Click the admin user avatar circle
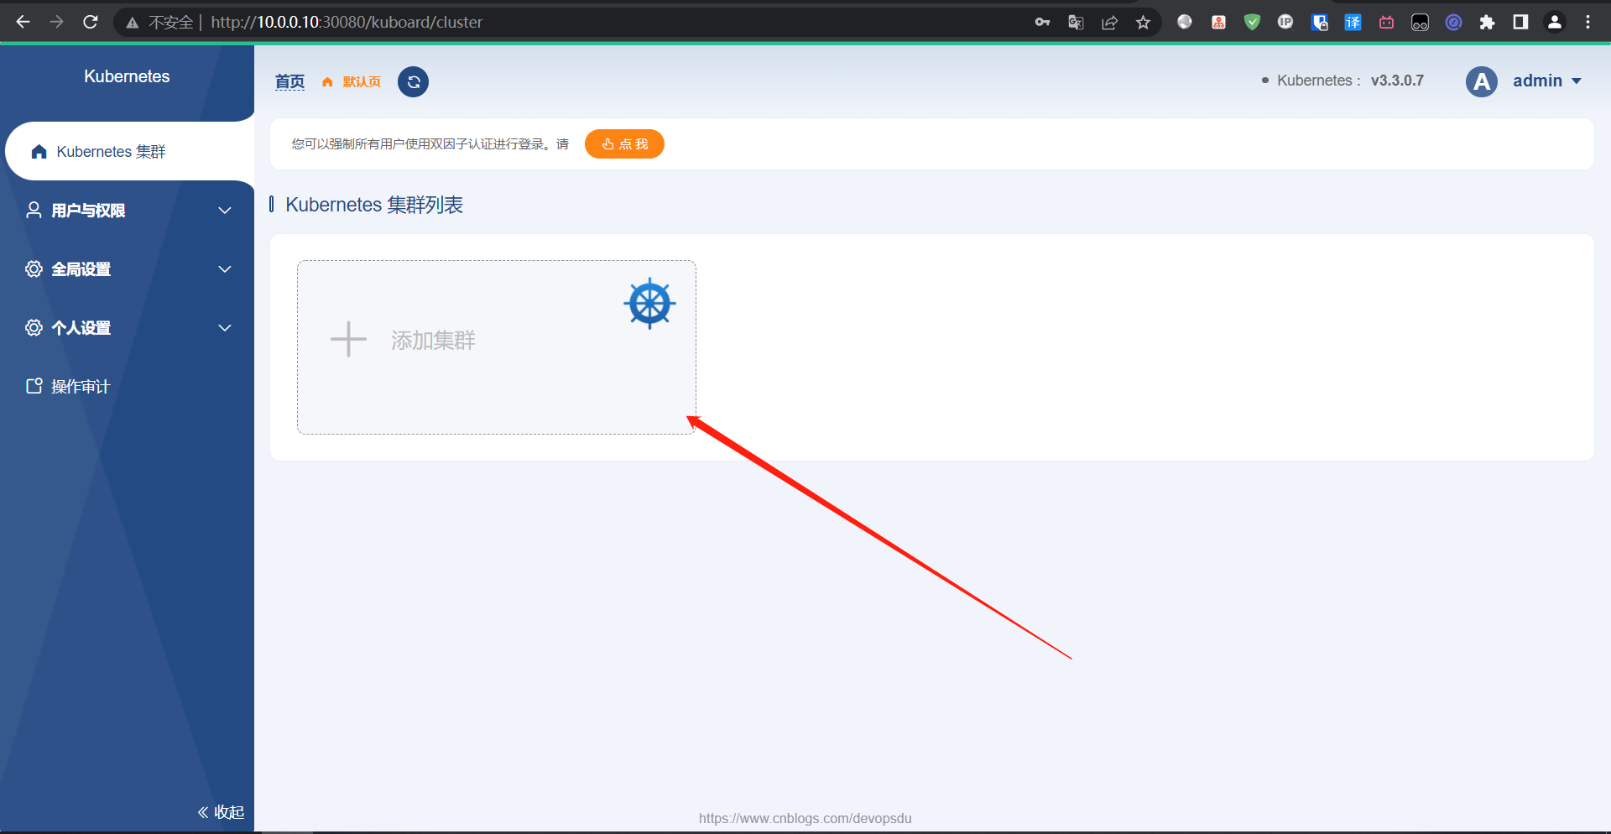The width and height of the screenshot is (1611, 834). (1482, 81)
